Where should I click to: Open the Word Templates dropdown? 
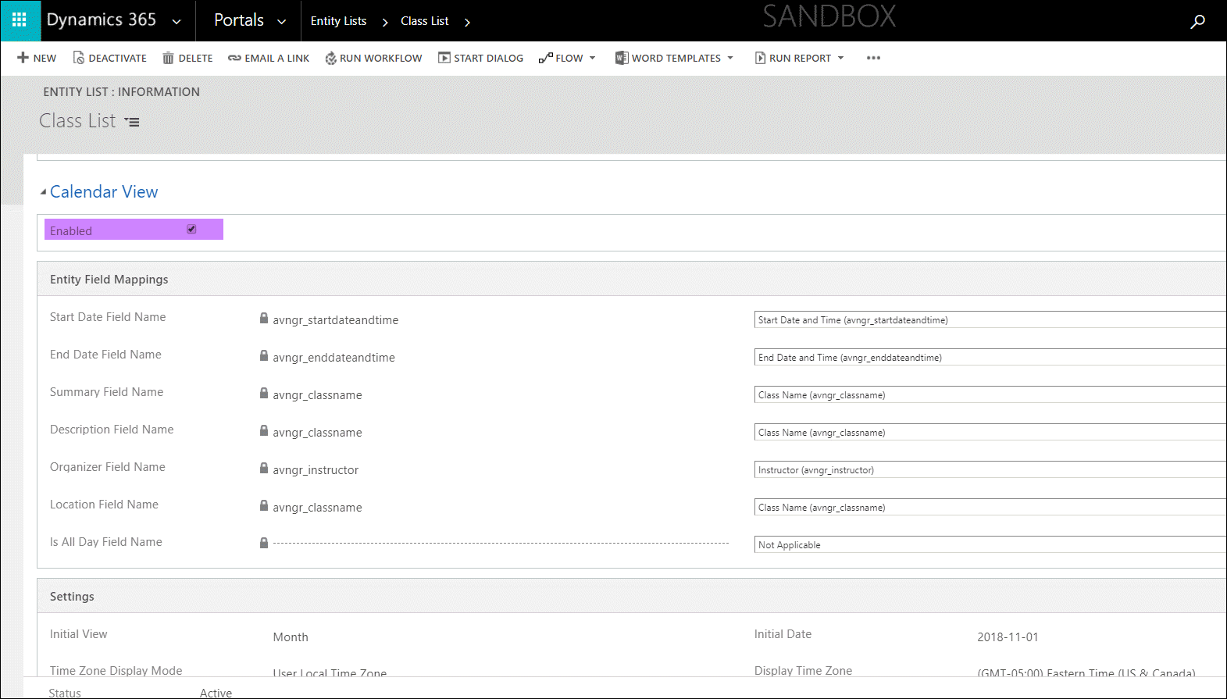[x=730, y=58]
